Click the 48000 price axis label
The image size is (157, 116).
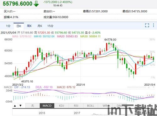click(8, 76)
